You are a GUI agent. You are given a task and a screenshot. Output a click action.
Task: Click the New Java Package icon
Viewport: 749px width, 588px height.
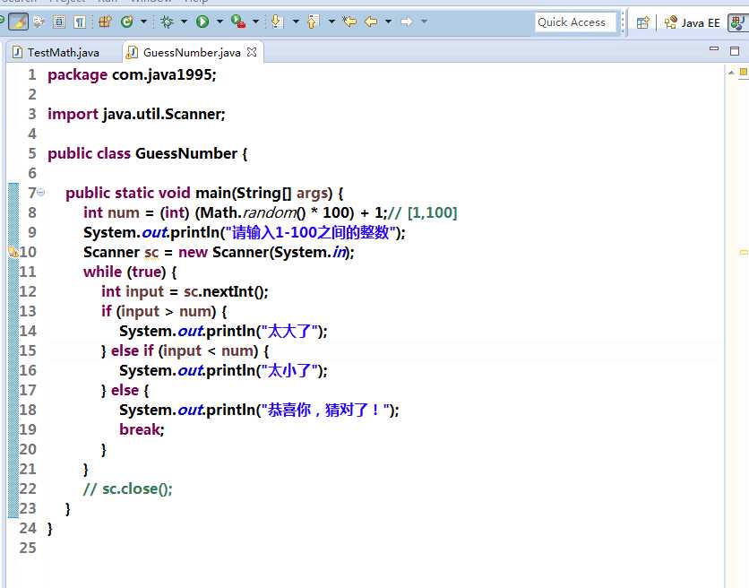(x=105, y=22)
